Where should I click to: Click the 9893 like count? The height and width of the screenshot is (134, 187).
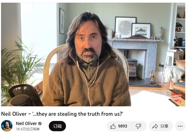coord(122,126)
